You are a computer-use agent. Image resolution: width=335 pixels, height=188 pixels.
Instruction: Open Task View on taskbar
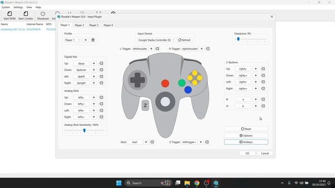(177, 183)
